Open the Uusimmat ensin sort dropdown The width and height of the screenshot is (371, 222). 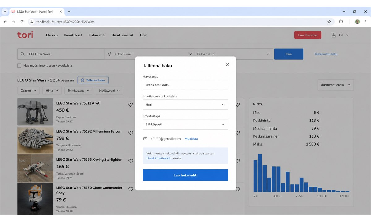pyautogui.click(x=335, y=85)
